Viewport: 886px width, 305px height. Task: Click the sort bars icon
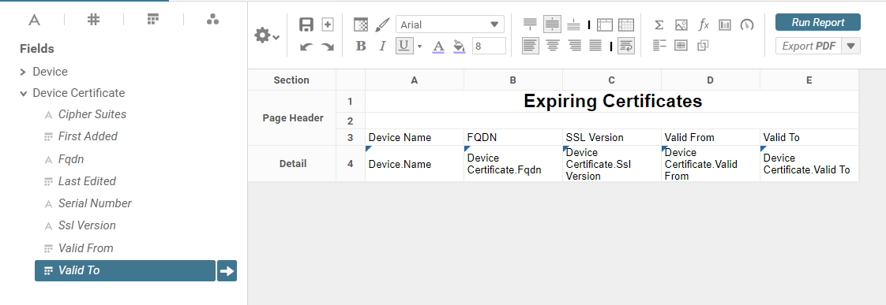(x=659, y=46)
